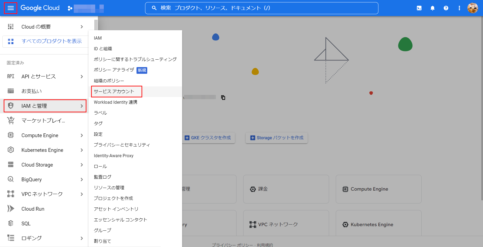Click the help question mark icon
483x247 pixels.
pyautogui.click(x=446, y=8)
